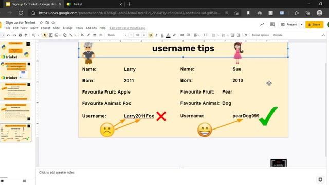Select the first slide thumbnail with trinket logo

[16, 50]
